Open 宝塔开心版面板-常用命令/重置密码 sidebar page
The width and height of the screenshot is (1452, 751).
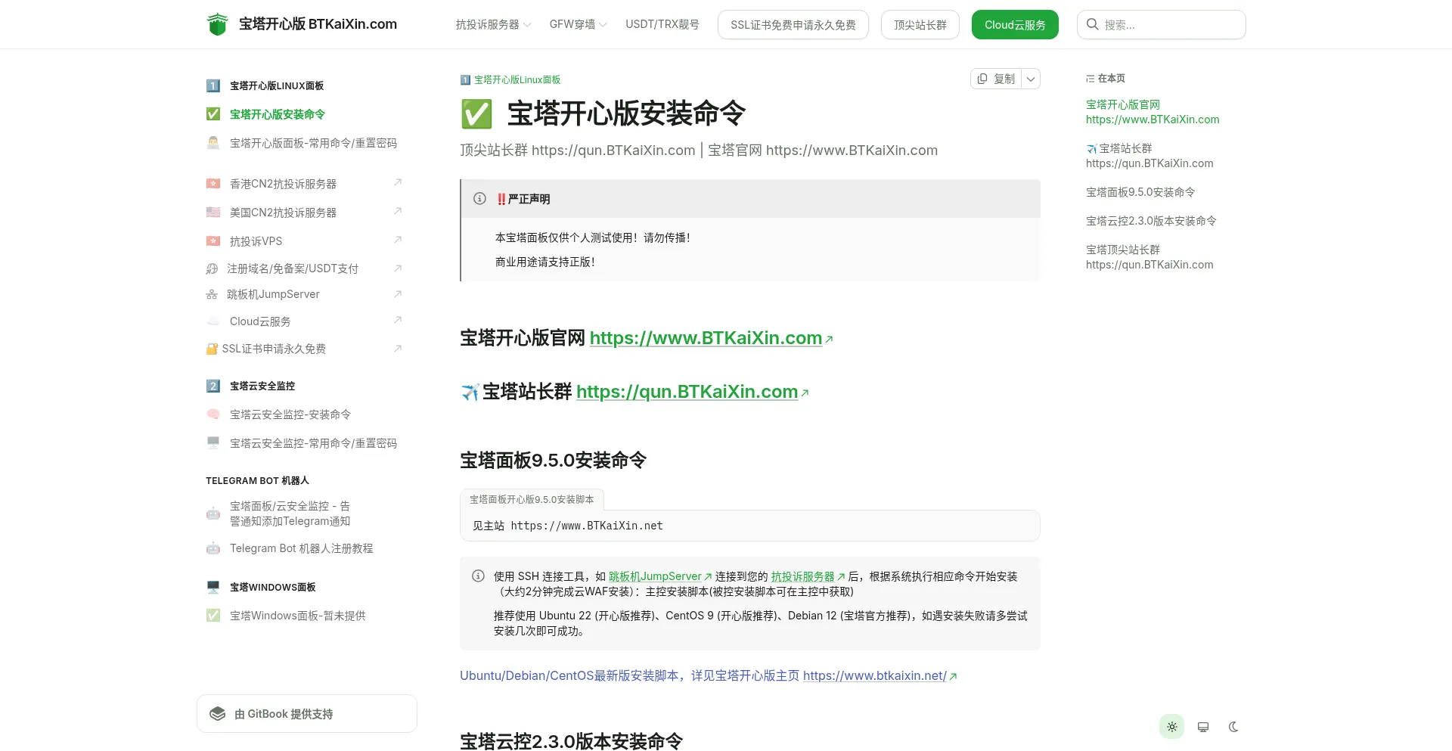coord(313,143)
